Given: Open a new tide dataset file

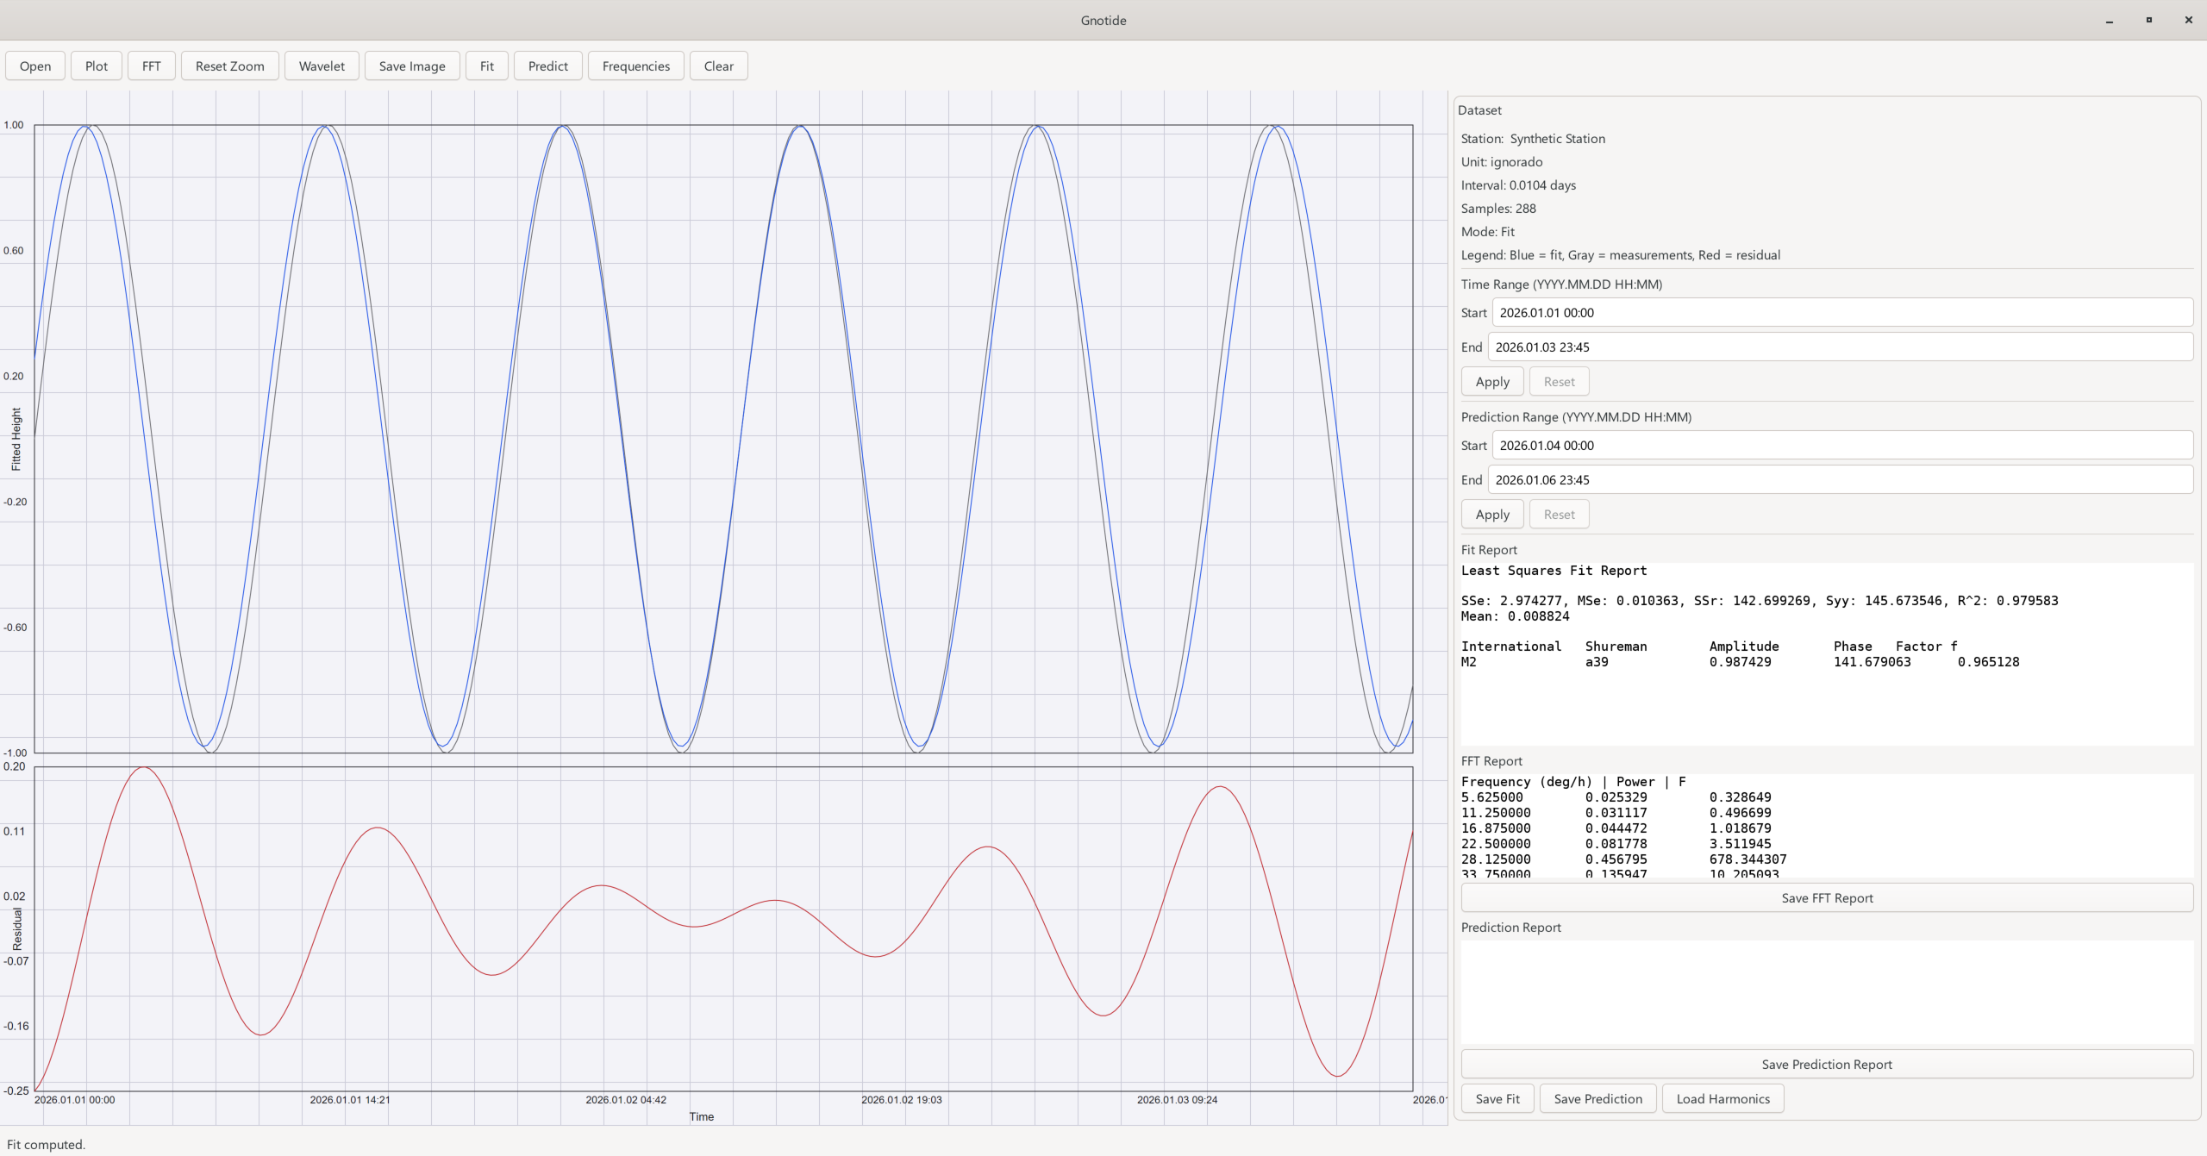Looking at the screenshot, I should (x=34, y=66).
